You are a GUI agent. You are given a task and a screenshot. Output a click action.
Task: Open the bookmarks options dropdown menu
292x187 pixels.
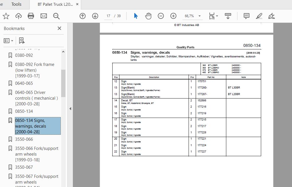(8, 41)
